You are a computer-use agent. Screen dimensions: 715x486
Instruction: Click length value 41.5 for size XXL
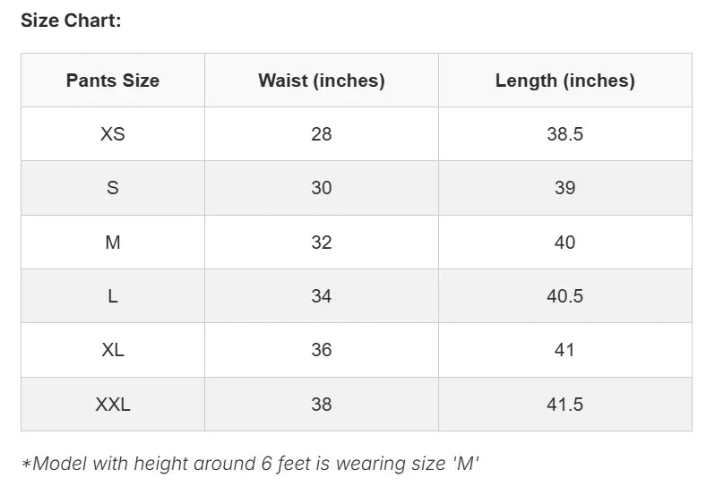coord(564,405)
